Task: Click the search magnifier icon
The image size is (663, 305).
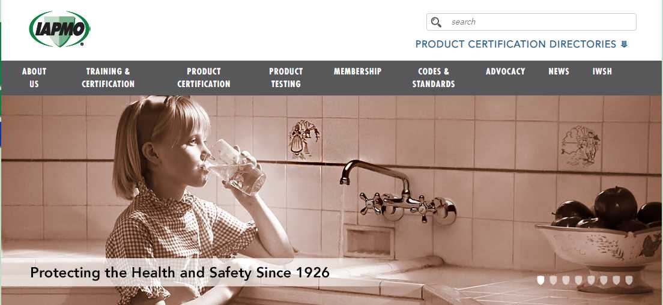Action: 437,22
